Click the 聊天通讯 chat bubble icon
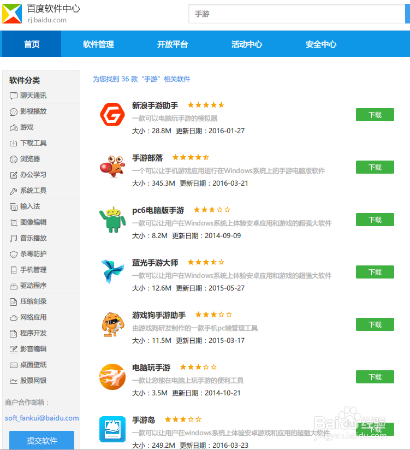The image size is (410, 450). pyautogui.click(x=14, y=96)
